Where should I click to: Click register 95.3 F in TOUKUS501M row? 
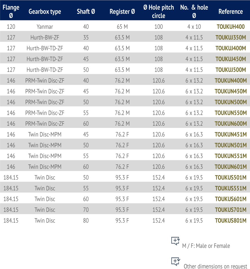(x=122, y=178)
